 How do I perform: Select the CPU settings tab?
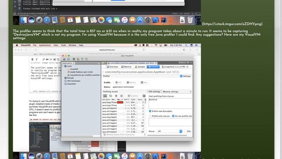[x=154, y=92]
